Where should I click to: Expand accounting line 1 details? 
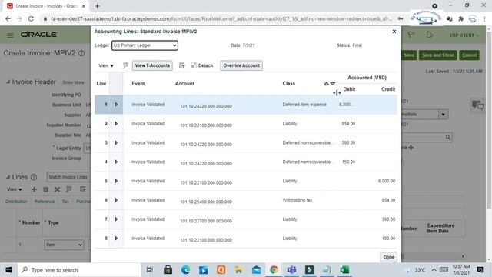(x=116, y=105)
